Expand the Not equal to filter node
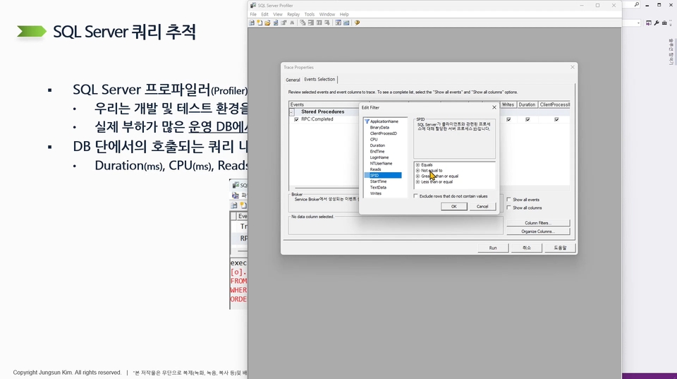677x379 pixels. coord(417,171)
